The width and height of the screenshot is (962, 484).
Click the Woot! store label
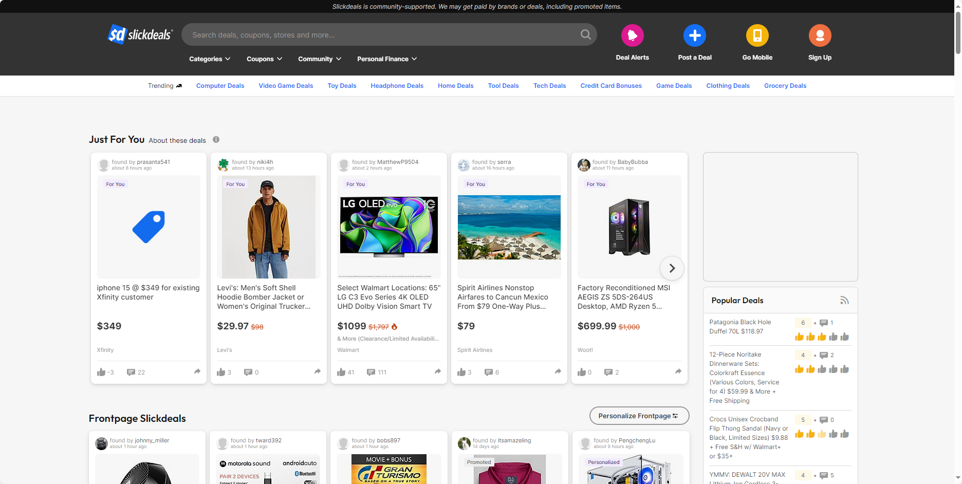click(x=585, y=350)
